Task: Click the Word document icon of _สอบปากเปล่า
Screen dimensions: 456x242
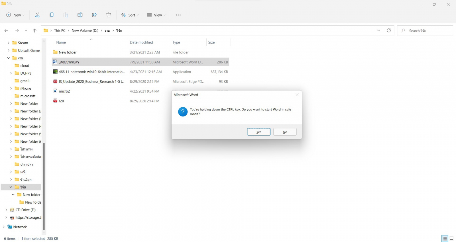Action: [x=55, y=62]
